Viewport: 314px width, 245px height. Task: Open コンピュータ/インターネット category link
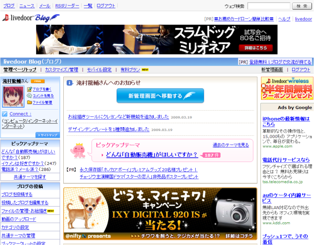[30, 124]
